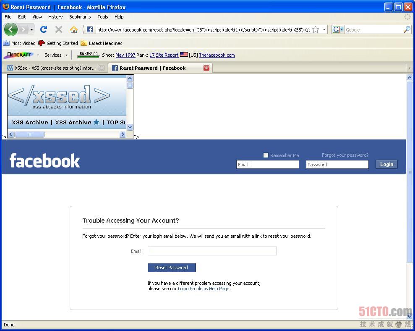This screenshot has width=415, height=331.
Task: Click the main page scroll up arrow
Action: 410,77
